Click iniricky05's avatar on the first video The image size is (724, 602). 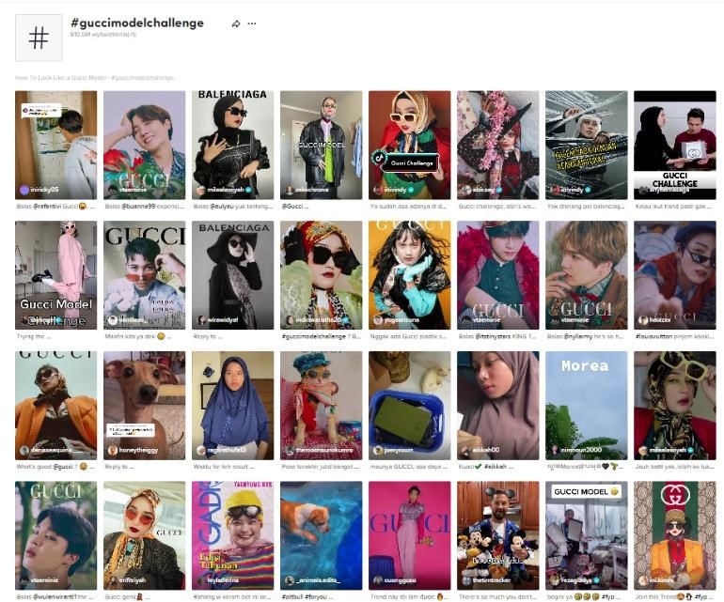pyautogui.click(x=24, y=190)
